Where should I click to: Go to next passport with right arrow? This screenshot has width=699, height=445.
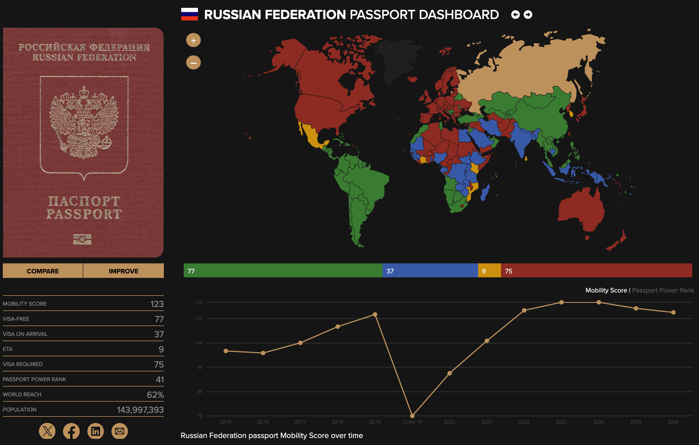tap(528, 15)
